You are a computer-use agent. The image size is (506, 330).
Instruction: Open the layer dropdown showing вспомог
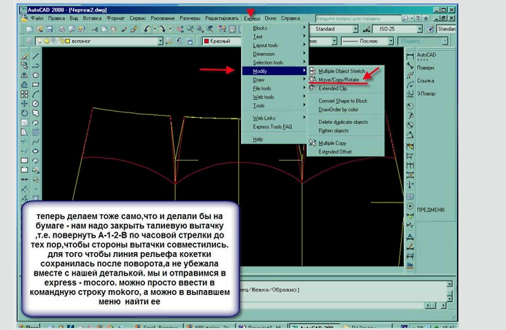coord(159,41)
